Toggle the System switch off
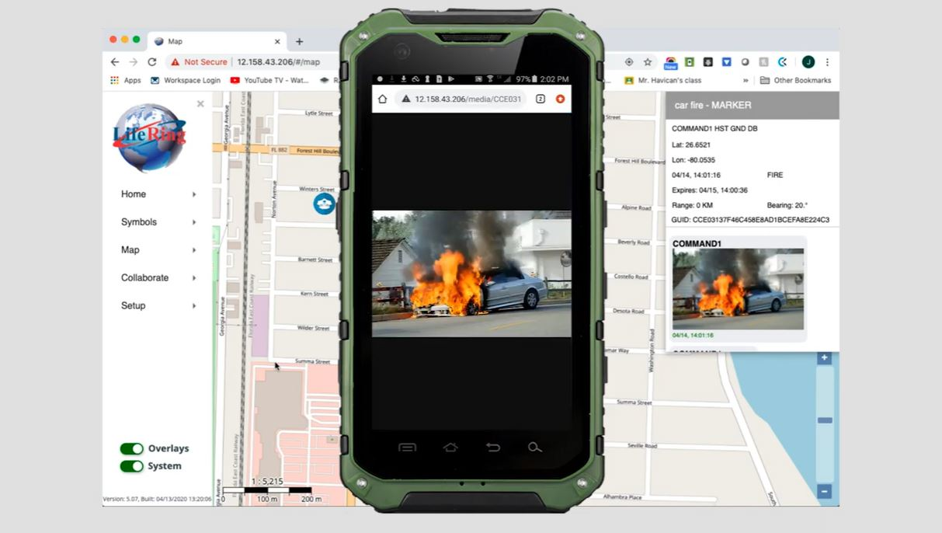Image resolution: width=942 pixels, height=533 pixels. click(132, 466)
